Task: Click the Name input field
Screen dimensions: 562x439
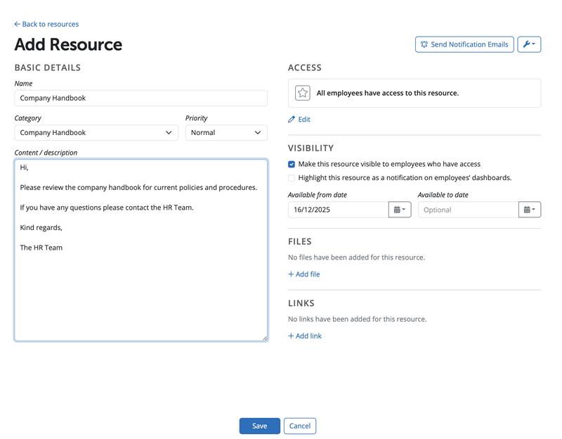Action: click(x=140, y=98)
